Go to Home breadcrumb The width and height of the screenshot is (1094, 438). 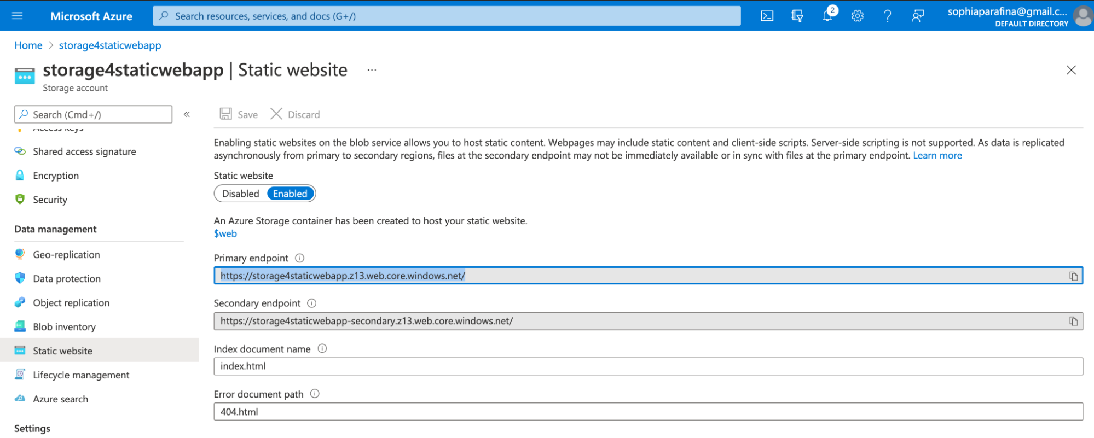click(28, 45)
